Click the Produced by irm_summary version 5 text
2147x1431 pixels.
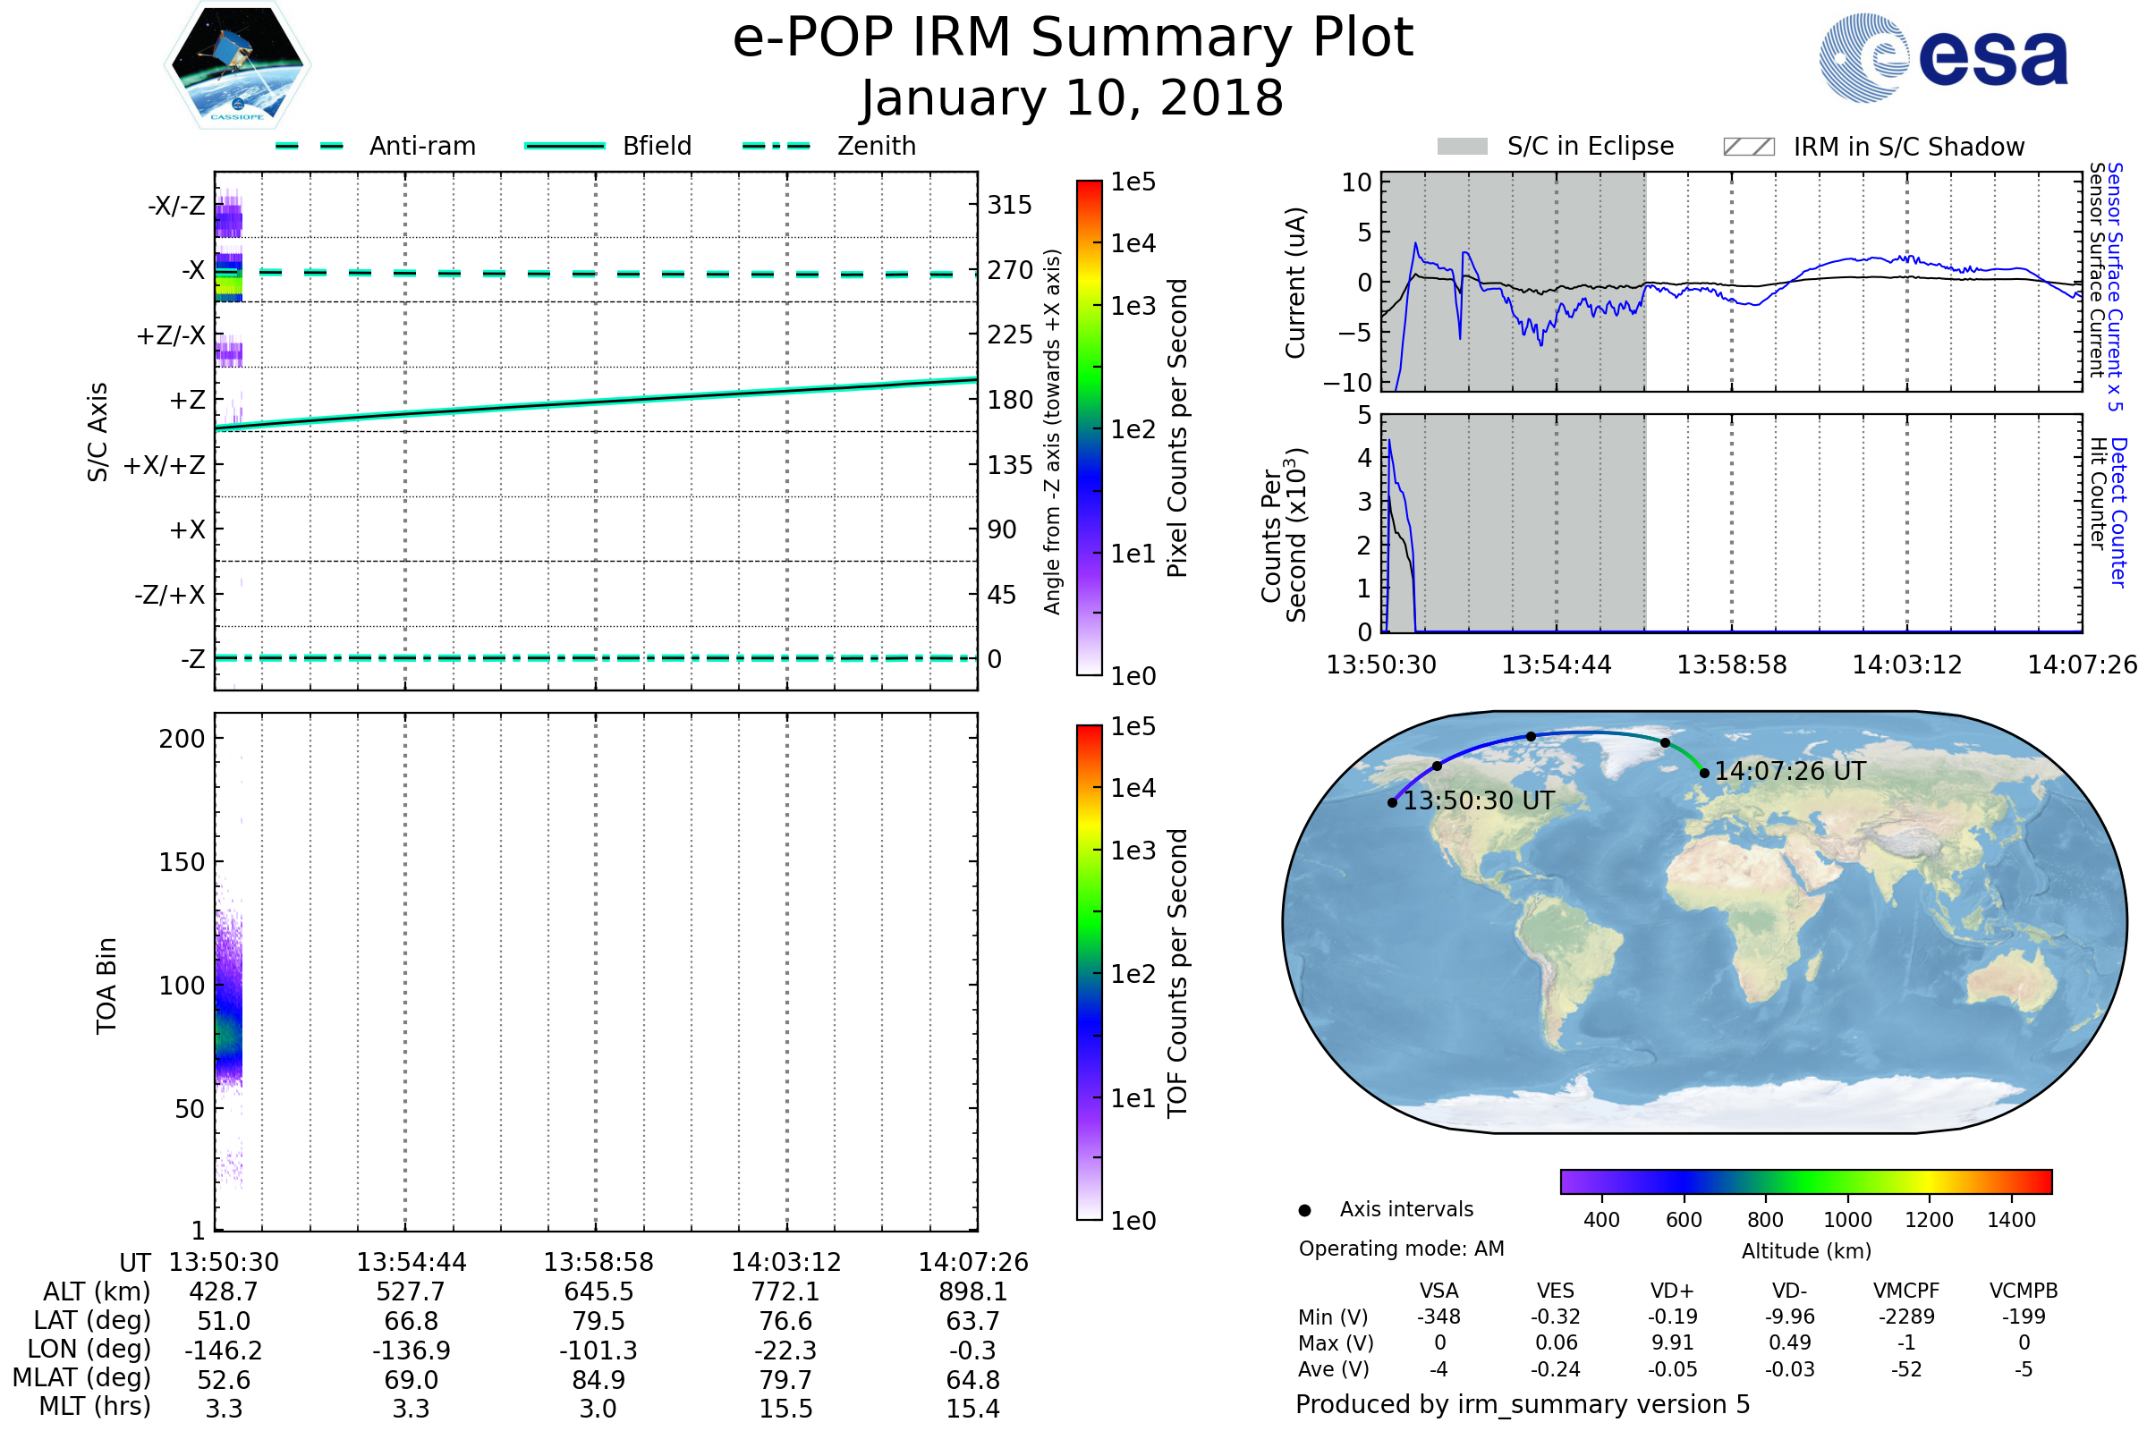coord(1522,1403)
